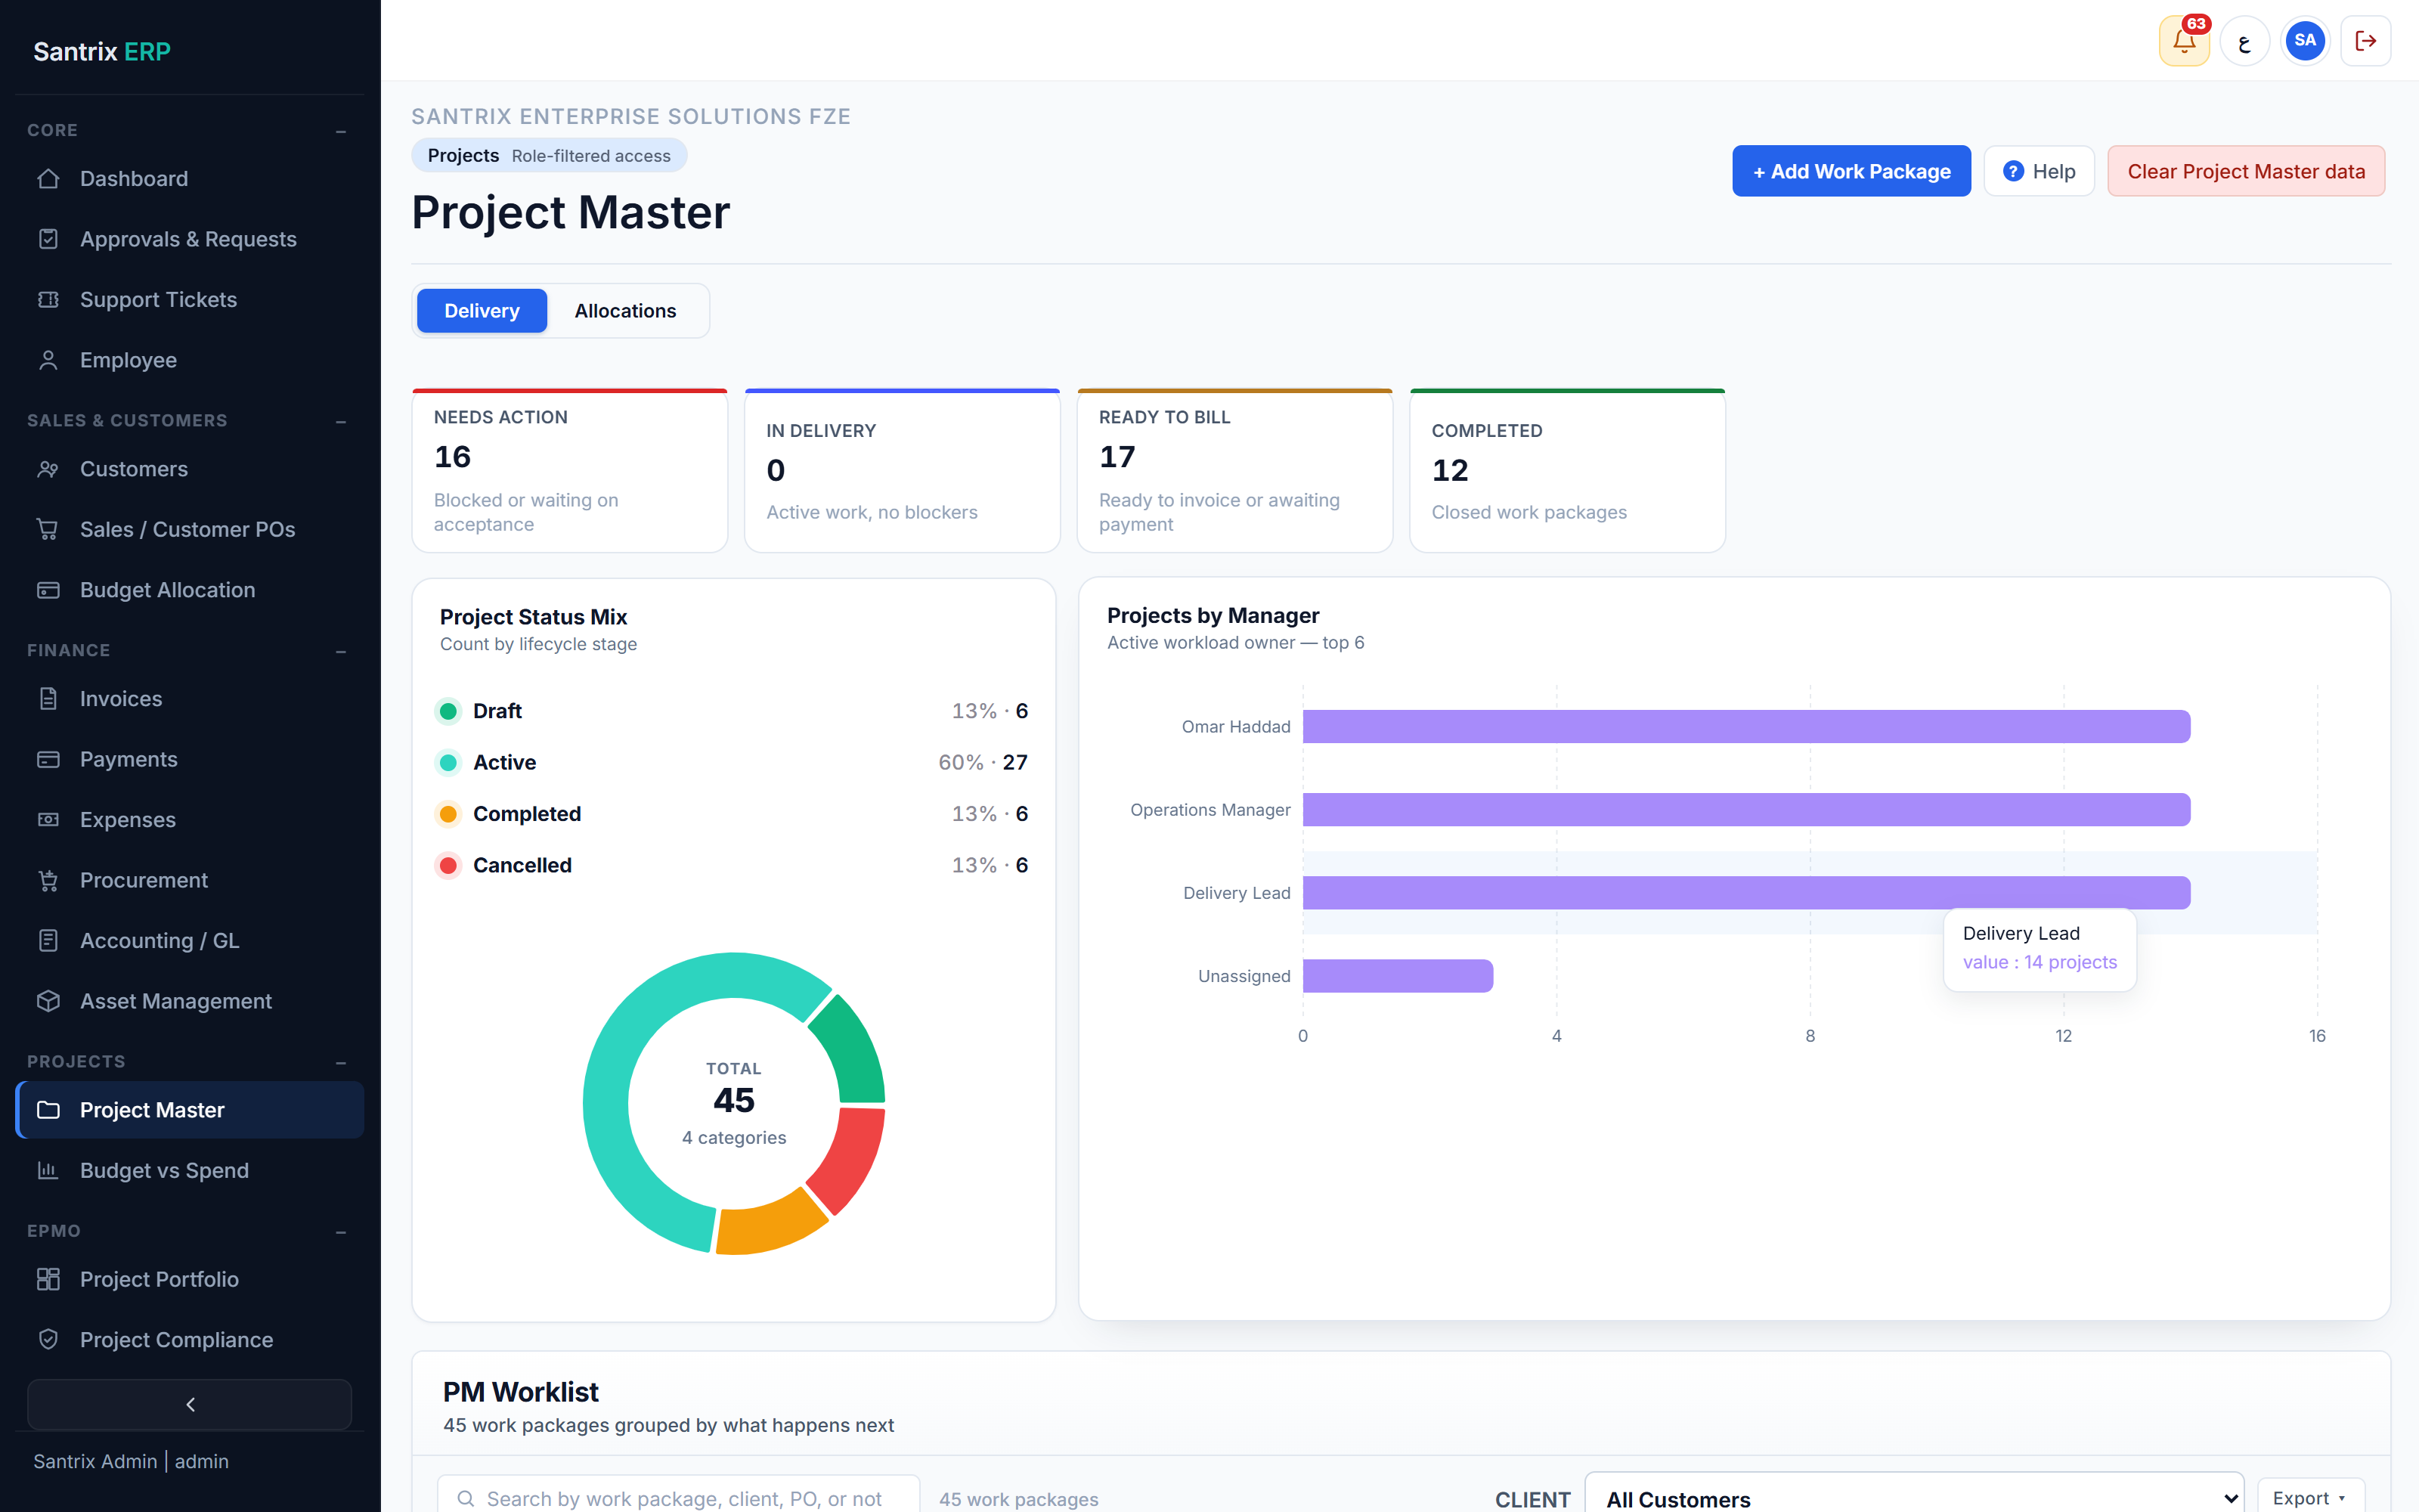2419x1512 pixels.
Task: Navigate to Procurement
Action: [190, 880]
